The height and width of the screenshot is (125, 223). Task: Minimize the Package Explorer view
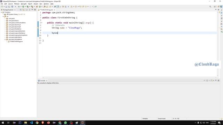point(32,10)
